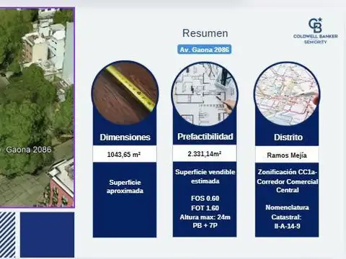Click the 'Resumen' slide title
This screenshot has height=259, width=346.
pyautogui.click(x=205, y=33)
